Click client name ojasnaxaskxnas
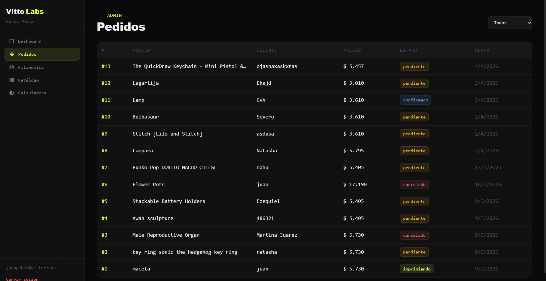Screen dimensions: 546x281 [x=277, y=66]
